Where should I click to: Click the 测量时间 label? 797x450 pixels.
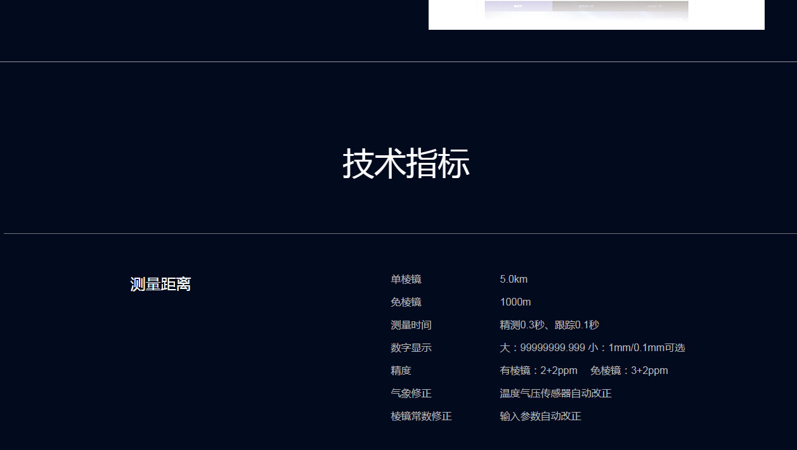pos(411,325)
